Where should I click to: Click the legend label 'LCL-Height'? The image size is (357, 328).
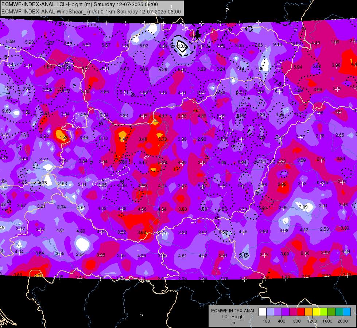233,317
